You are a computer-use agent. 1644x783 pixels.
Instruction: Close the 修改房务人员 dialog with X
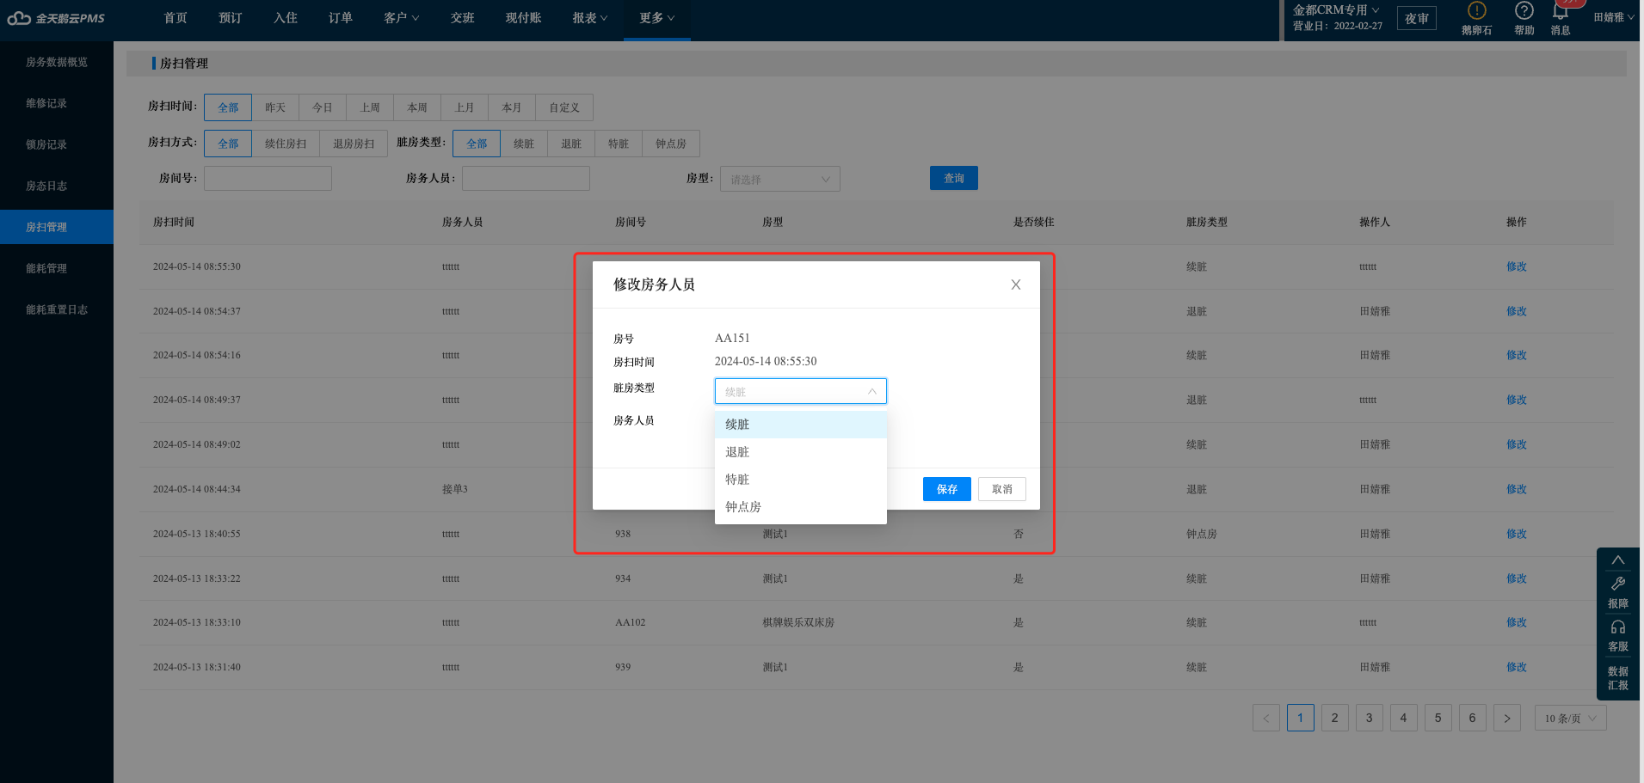tap(1016, 284)
